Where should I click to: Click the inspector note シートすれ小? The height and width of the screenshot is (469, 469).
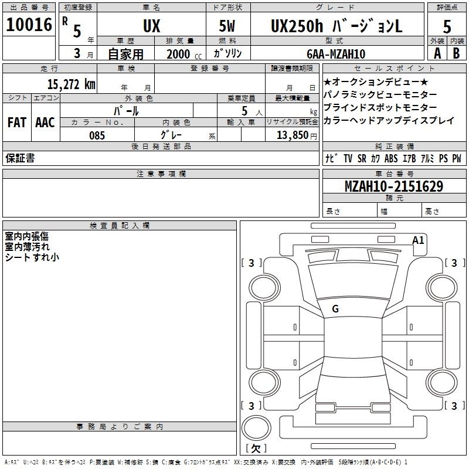click(32, 257)
